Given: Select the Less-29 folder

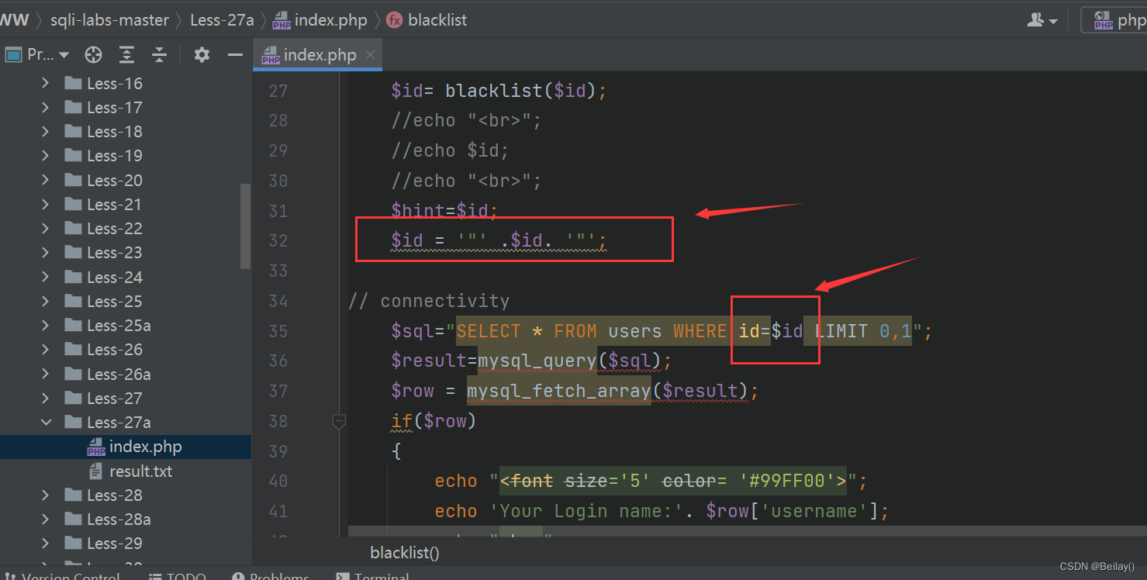Looking at the screenshot, I should pyautogui.click(x=115, y=543).
